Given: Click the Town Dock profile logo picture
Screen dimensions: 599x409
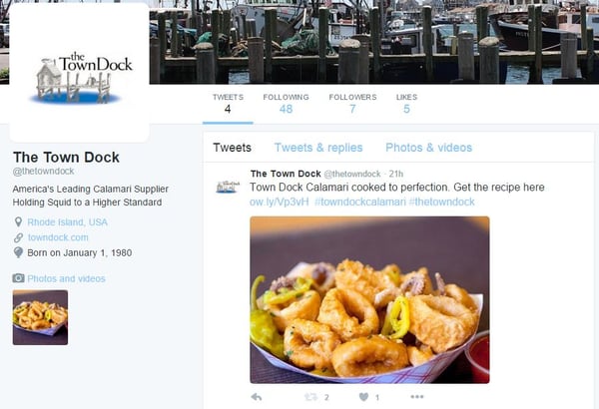Looking at the screenshot, I should [x=80, y=73].
